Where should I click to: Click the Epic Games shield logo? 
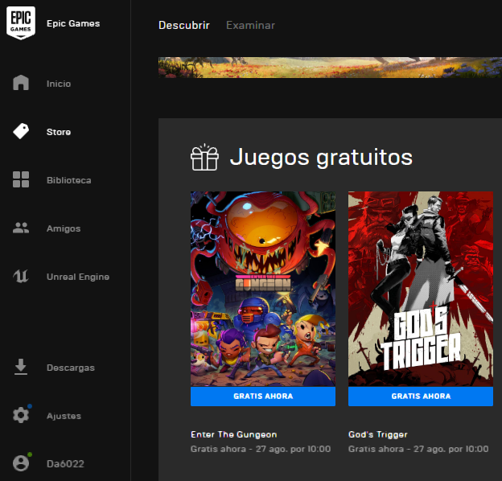(21, 23)
